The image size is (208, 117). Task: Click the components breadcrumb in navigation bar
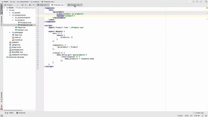[x=23, y=2]
